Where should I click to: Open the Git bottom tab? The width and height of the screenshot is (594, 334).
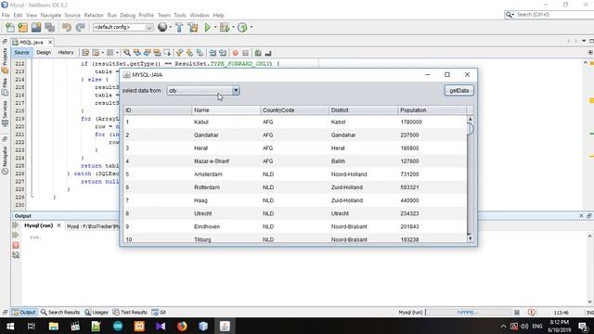tap(159, 313)
